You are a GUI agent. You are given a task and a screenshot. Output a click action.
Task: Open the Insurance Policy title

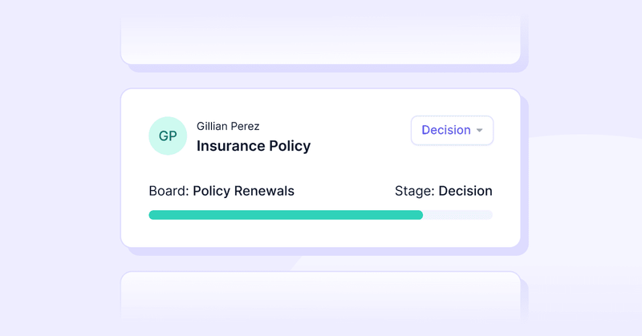(x=254, y=146)
